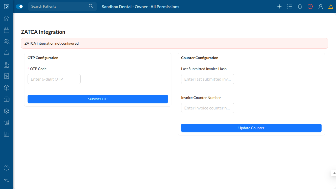This screenshot has height=189, width=336.
Task: Open the Inventory box icon
Action: 7,88
